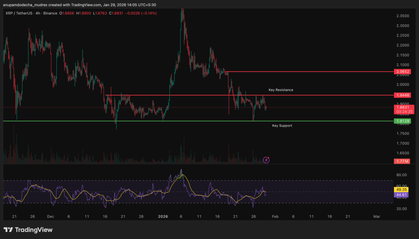Click the 4h interval label
This screenshot has width=419, height=239.
pyautogui.click(x=38, y=13)
